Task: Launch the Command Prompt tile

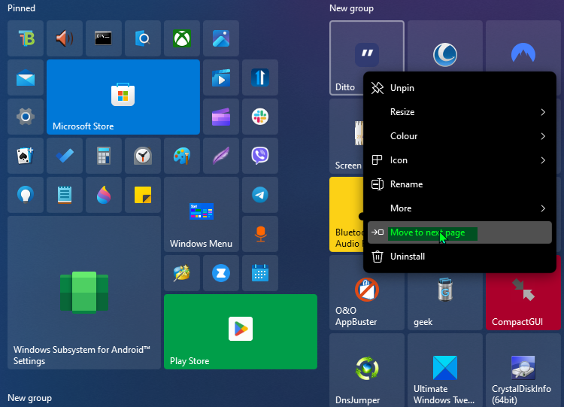Action: point(104,38)
